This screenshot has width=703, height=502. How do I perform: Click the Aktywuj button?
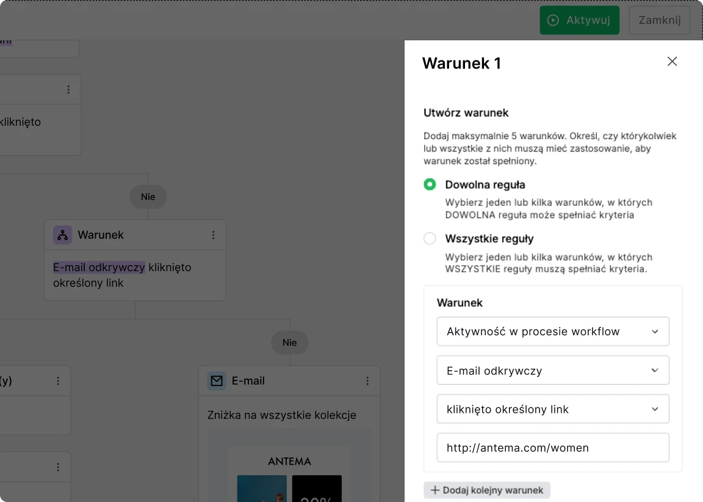pyautogui.click(x=579, y=20)
